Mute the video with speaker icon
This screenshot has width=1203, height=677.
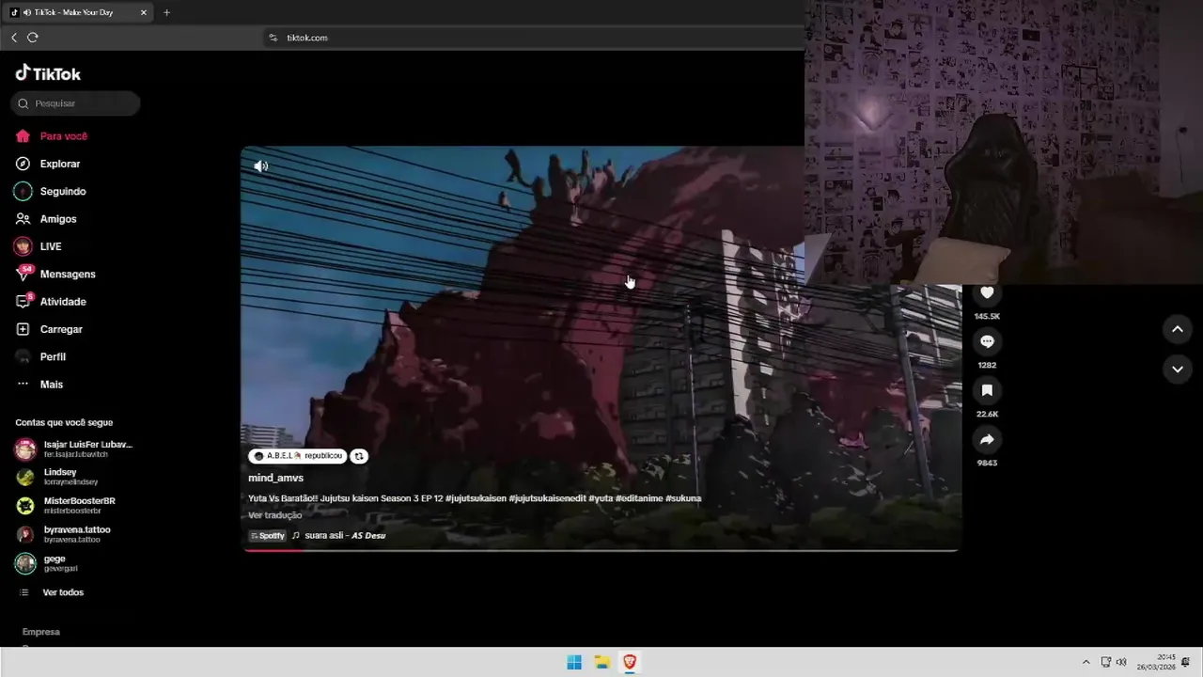(261, 166)
